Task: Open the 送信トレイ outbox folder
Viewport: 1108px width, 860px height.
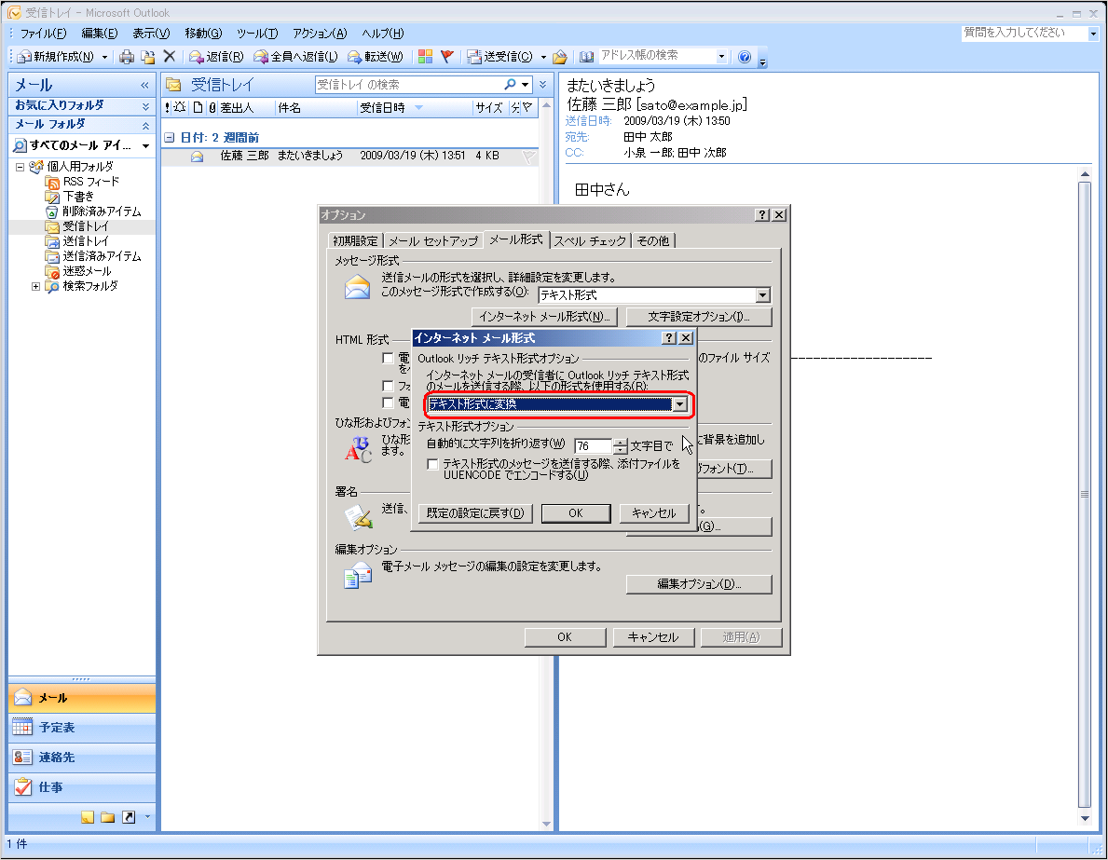Action: [86, 241]
